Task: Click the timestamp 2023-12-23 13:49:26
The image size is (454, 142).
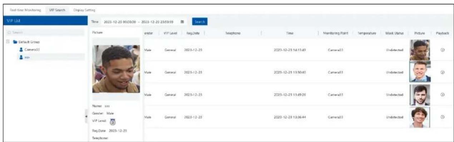Action: 290,95
